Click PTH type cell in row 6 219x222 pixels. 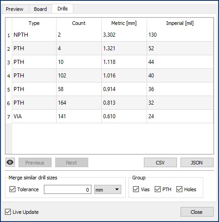click(34, 103)
